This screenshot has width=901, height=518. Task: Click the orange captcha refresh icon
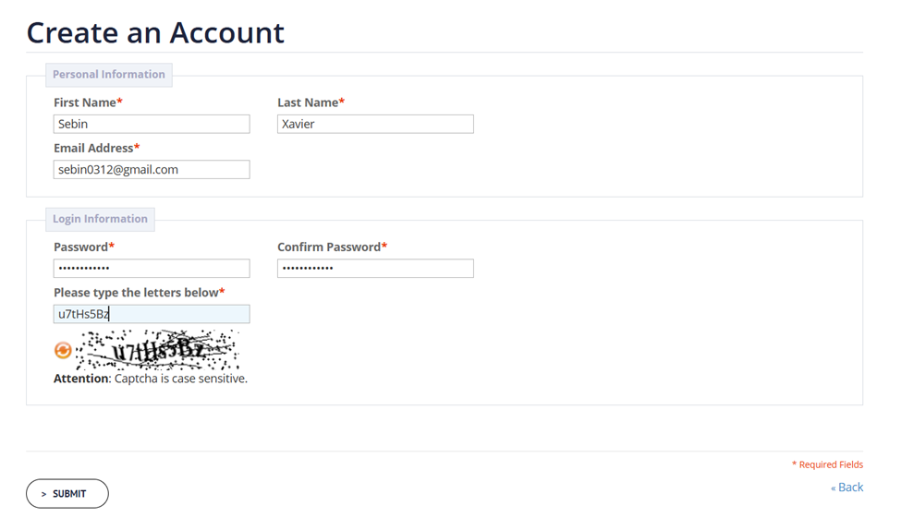63,350
